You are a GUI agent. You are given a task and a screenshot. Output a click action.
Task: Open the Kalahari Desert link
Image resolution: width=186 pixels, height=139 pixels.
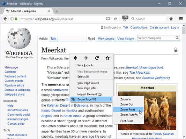tap(58, 105)
